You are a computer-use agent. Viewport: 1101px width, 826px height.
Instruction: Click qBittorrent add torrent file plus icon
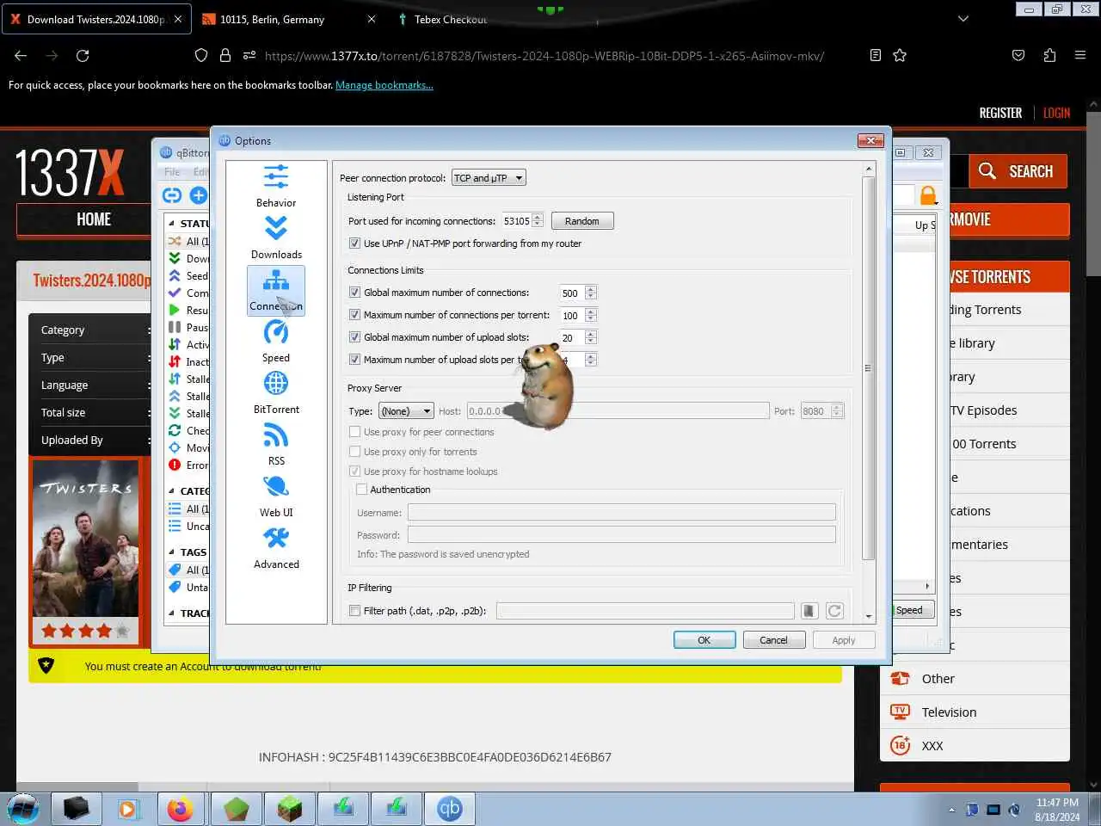tap(199, 195)
